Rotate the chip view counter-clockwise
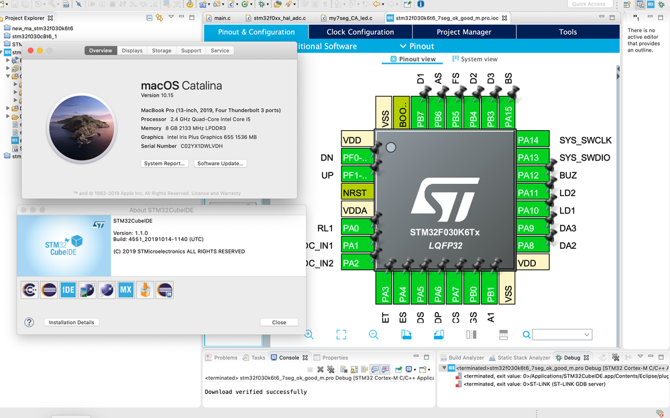 click(439, 335)
